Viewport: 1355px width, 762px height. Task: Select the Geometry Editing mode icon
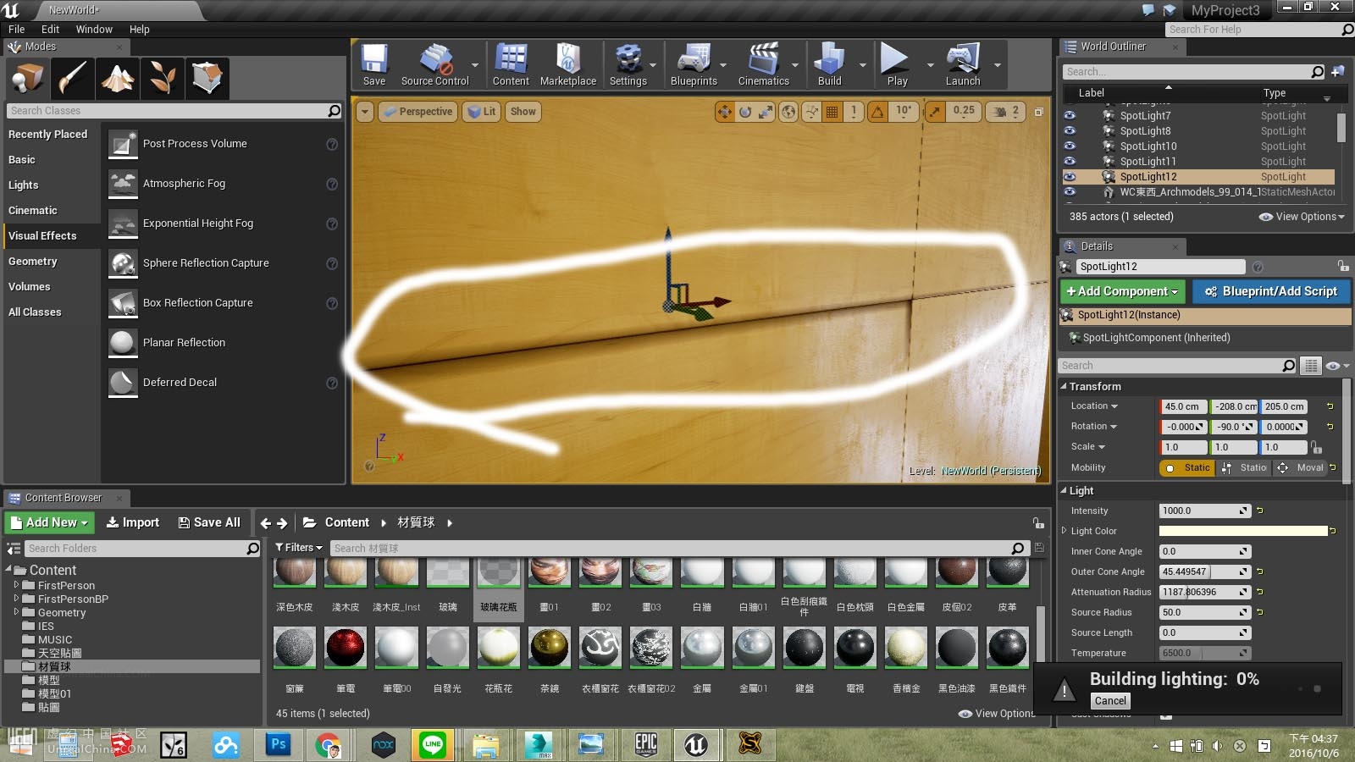click(207, 78)
